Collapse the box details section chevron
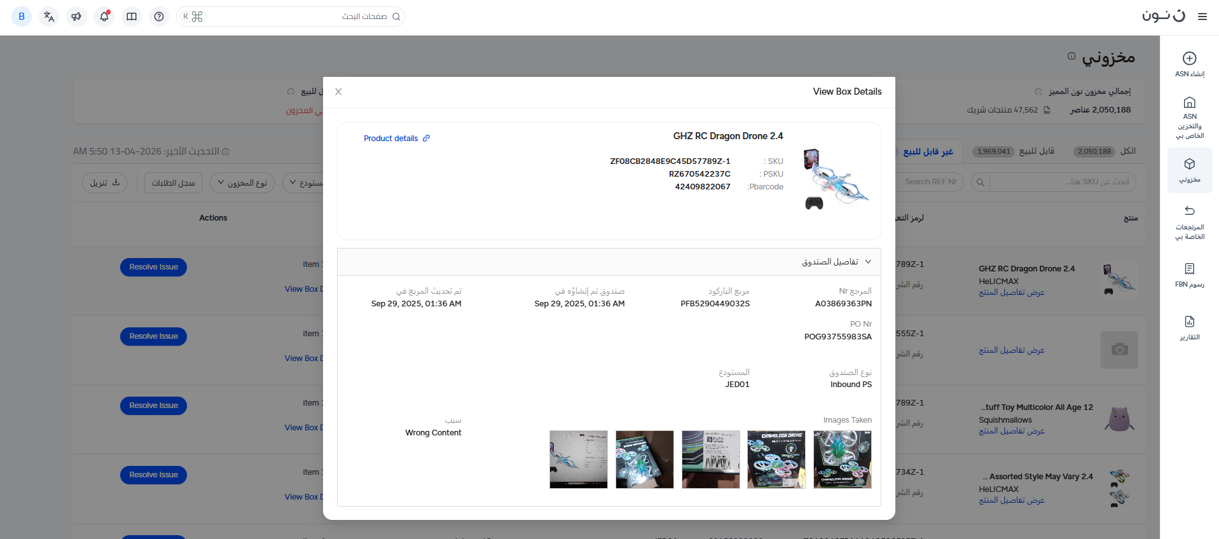1219x539 pixels. pyautogui.click(x=868, y=262)
